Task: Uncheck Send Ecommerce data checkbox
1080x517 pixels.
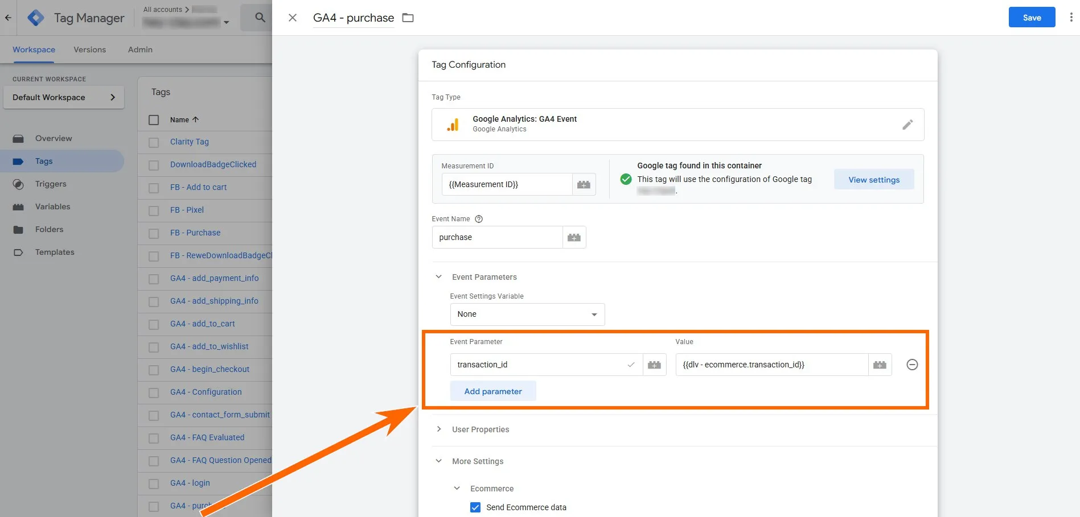Action: [x=475, y=507]
